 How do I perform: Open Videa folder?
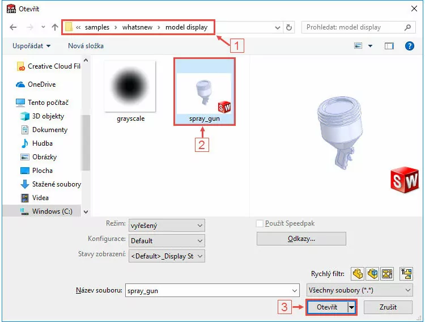tap(35, 197)
